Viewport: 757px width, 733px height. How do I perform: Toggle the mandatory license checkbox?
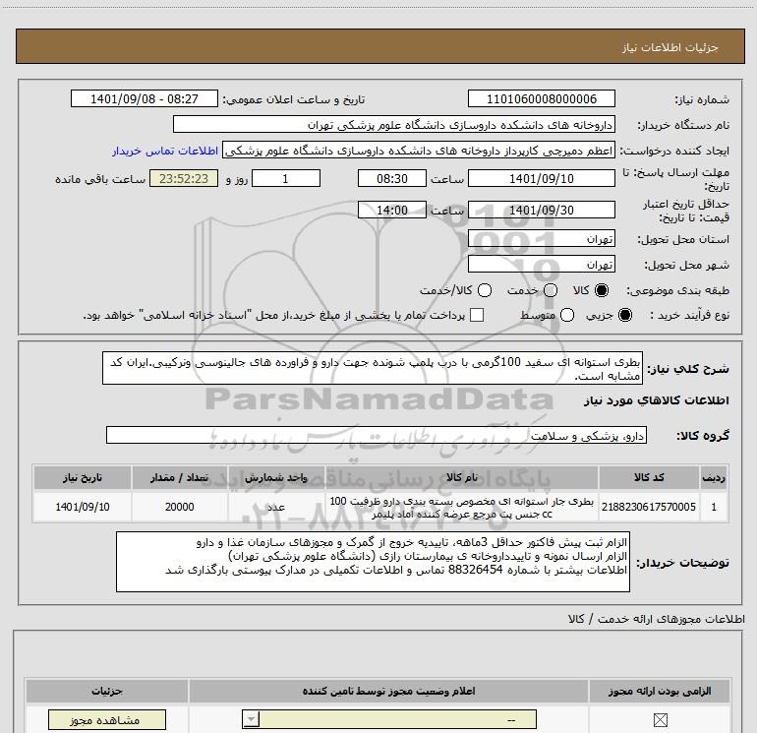pos(660,720)
